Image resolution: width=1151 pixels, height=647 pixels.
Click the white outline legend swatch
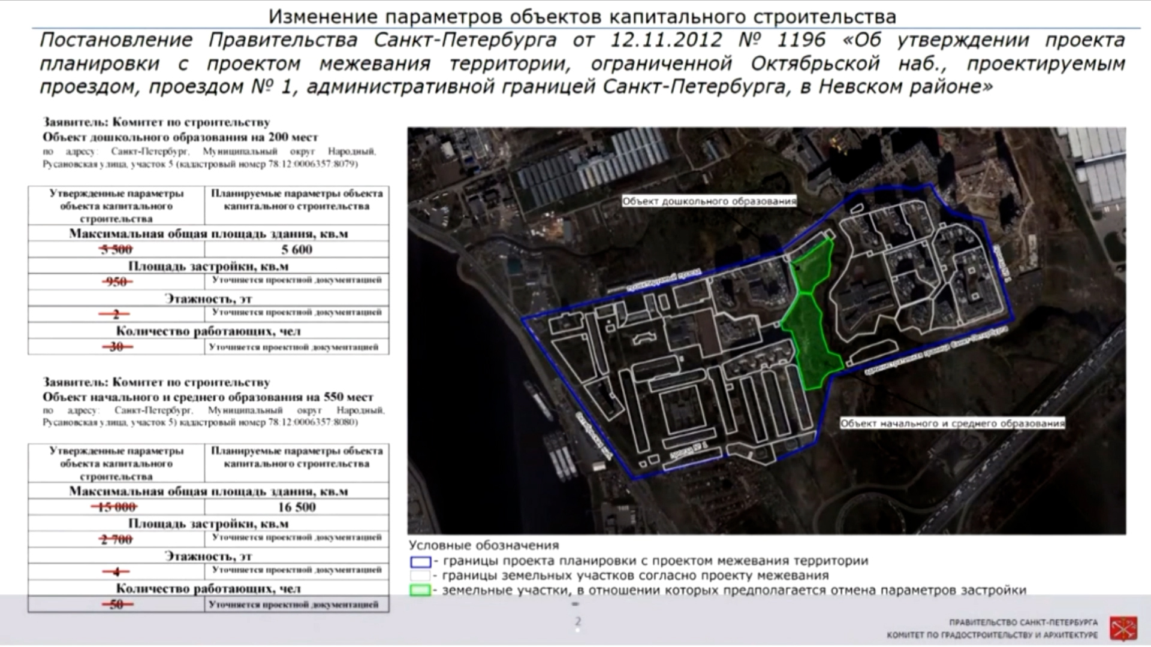[x=420, y=576]
